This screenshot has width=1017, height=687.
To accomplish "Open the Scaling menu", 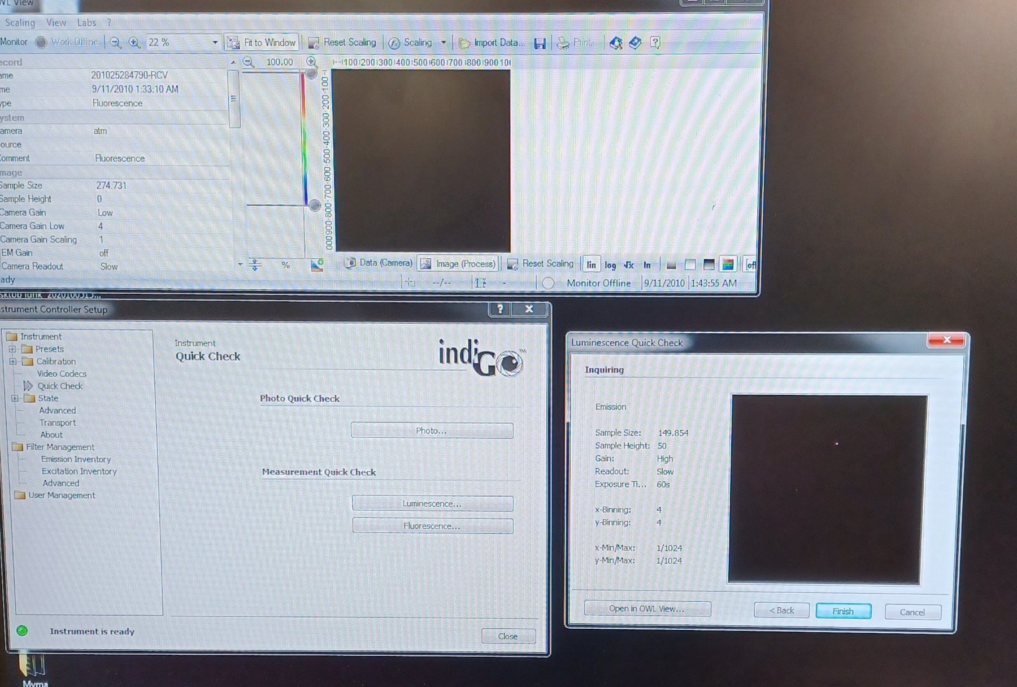I will [x=20, y=23].
